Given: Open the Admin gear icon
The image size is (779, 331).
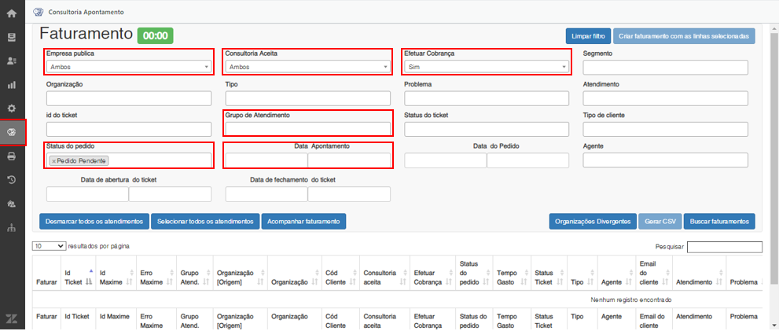Looking at the screenshot, I should pos(12,108).
